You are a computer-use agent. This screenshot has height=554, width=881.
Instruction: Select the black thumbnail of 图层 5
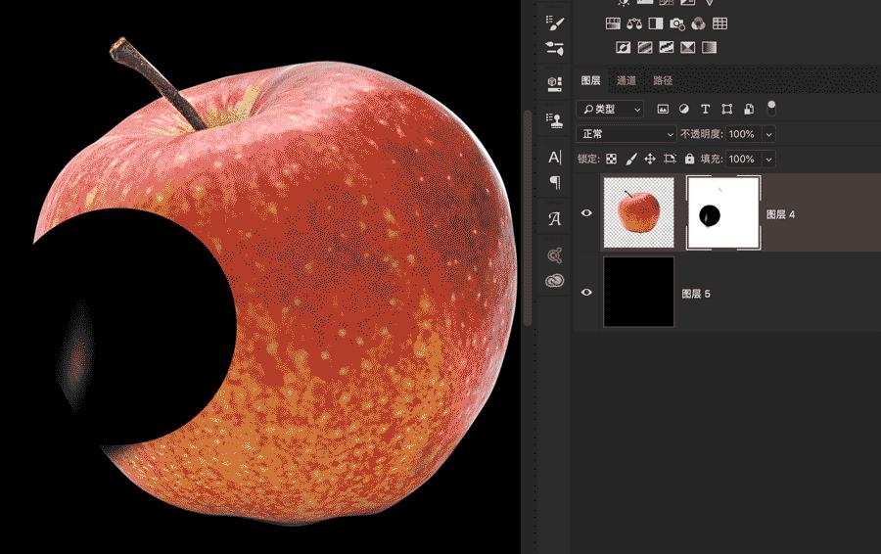click(x=639, y=292)
